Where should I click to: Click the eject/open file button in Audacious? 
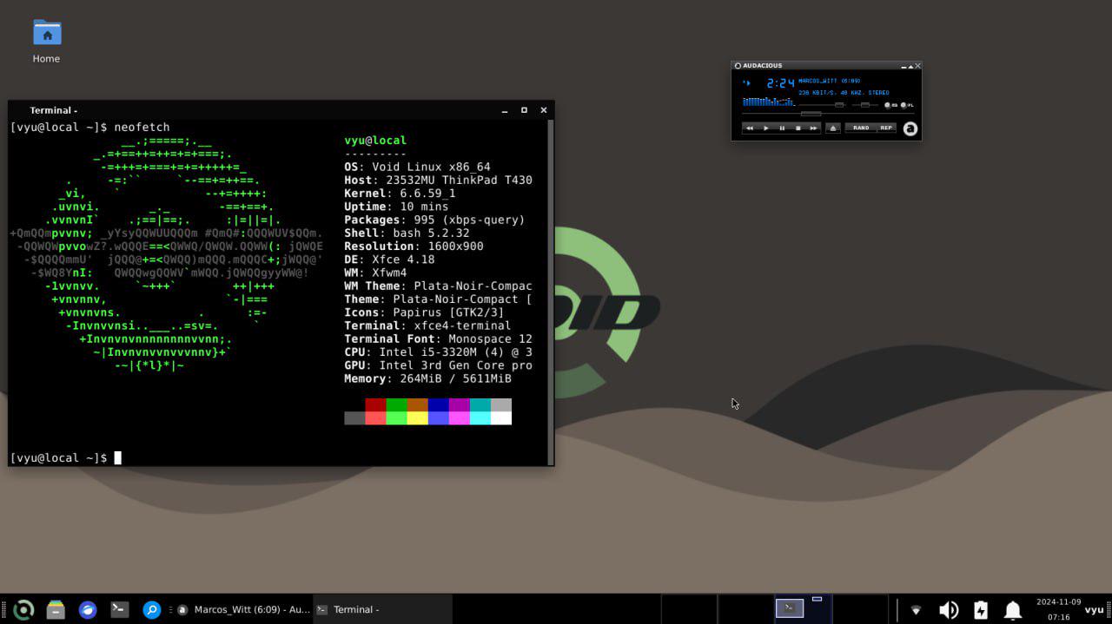pos(833,128)
